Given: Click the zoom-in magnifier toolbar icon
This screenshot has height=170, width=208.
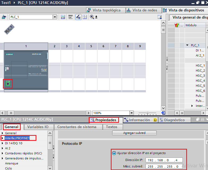Looking at the screenshot, I should [x=92, y=17].
